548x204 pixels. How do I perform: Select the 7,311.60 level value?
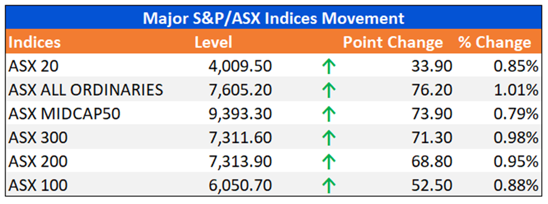point(240,138)
